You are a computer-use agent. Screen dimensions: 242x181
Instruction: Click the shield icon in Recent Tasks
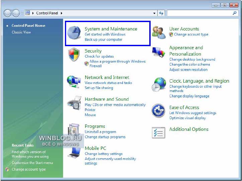pos(7,169)
